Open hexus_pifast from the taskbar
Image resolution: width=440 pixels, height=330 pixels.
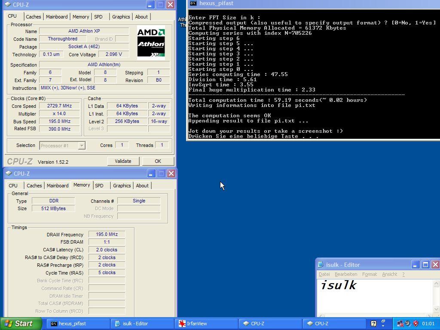pyautogui.click(x=78, y=324)
